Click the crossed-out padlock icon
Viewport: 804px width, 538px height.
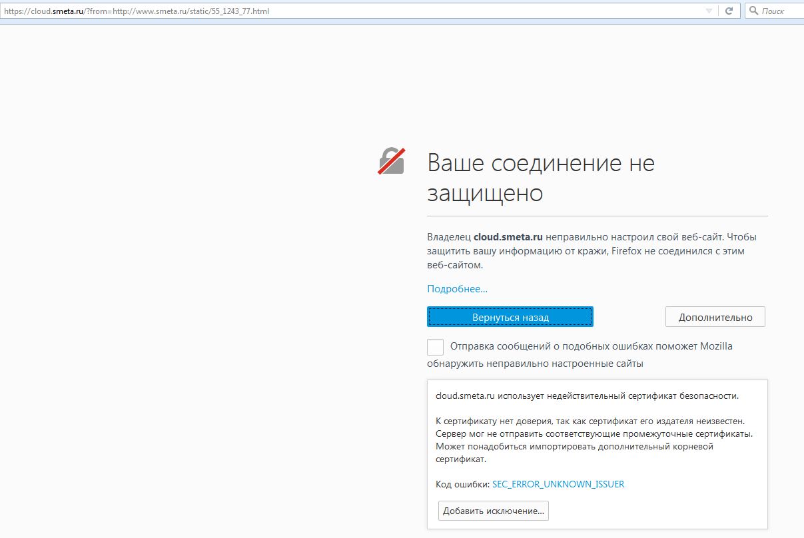(x=392, y=162)
